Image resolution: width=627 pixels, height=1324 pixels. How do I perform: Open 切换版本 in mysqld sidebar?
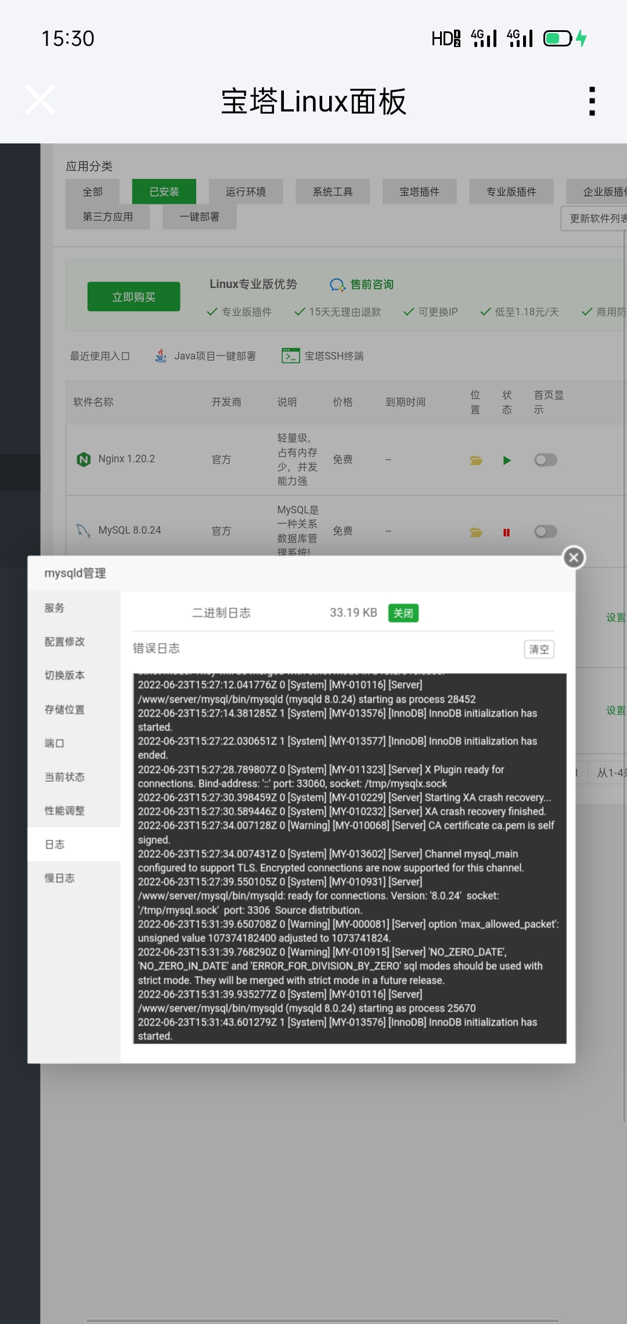[x=74, y=675]
